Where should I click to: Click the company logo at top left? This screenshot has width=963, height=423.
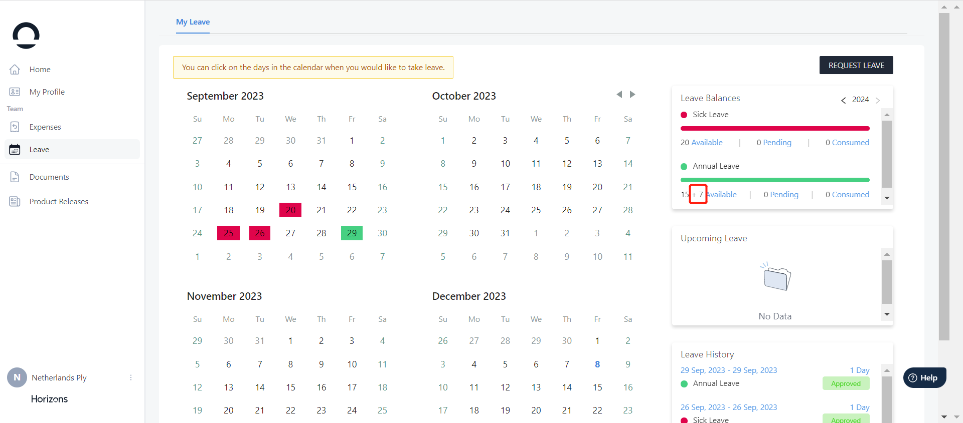tap(26, 36)
